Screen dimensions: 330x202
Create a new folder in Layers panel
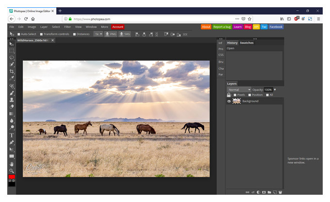tap(269, 192)
